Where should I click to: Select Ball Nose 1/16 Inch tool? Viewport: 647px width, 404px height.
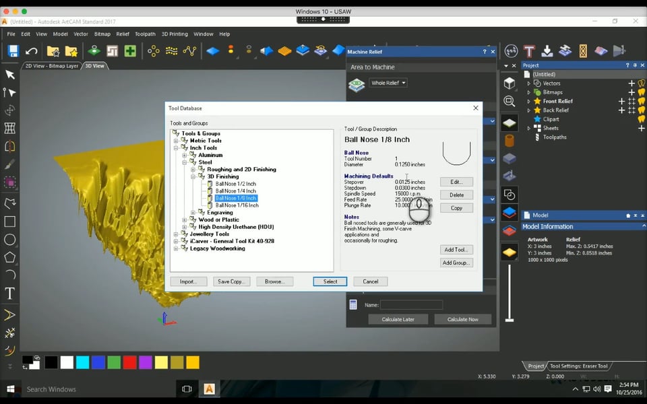pyautogui.click(x=237, y=205)
